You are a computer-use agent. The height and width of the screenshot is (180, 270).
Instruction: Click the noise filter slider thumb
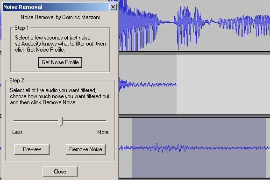pyautogui.click(x=60, y=121)
